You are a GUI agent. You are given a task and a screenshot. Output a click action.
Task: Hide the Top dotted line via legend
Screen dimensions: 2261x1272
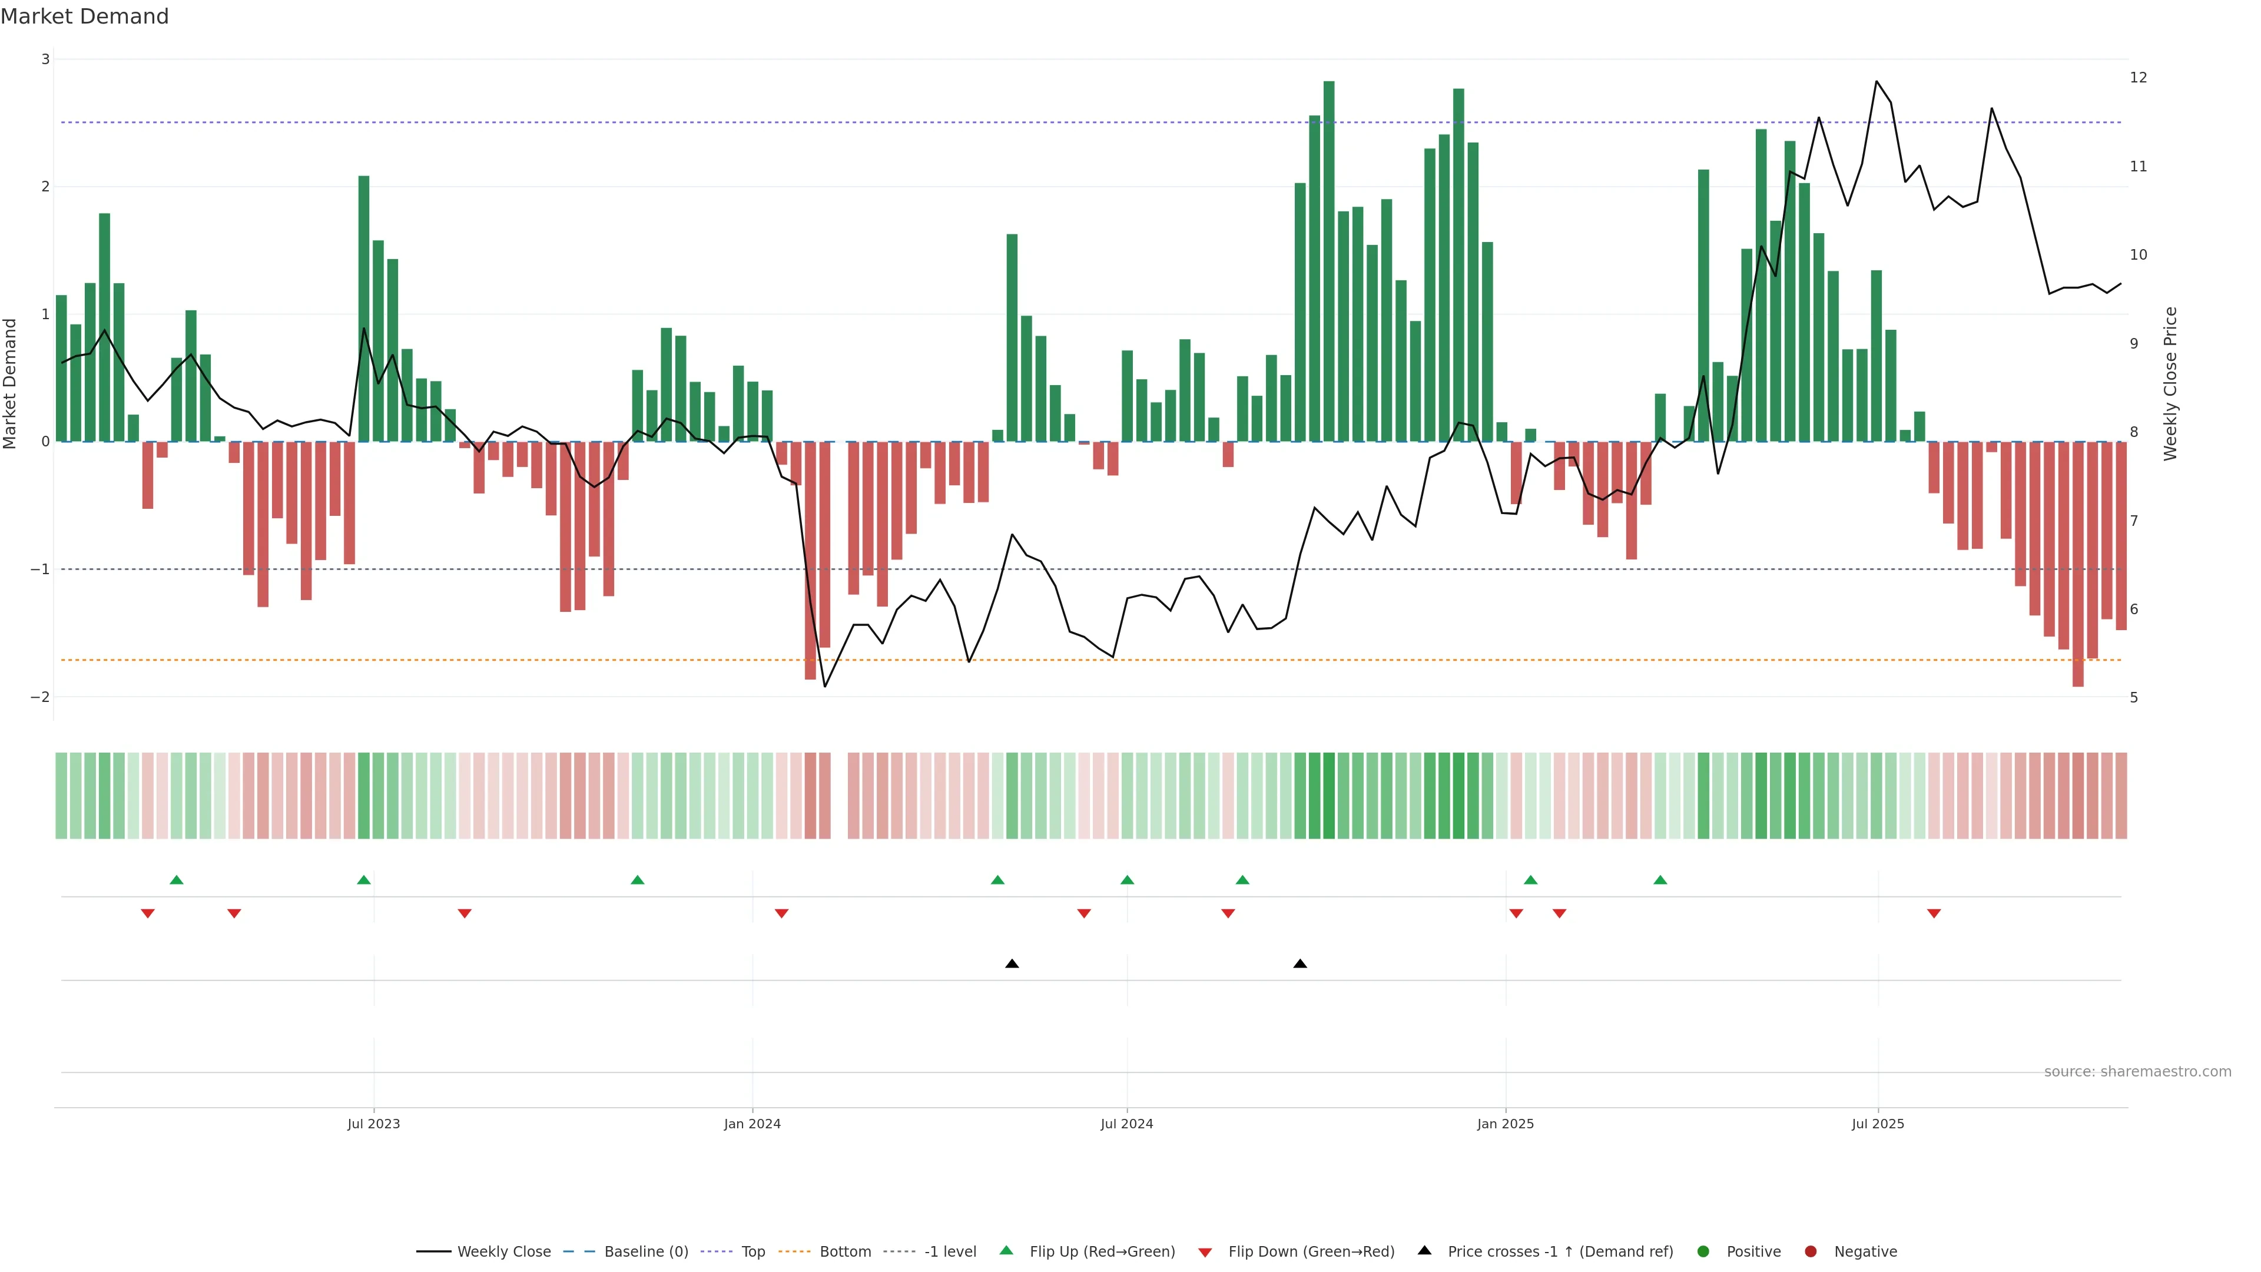pos(752,1251)
